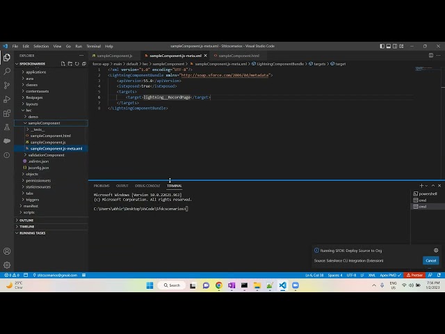This screenshot has width=445, height=334.
Task: Collapse all folders in explorer
Action: (84, 64)
